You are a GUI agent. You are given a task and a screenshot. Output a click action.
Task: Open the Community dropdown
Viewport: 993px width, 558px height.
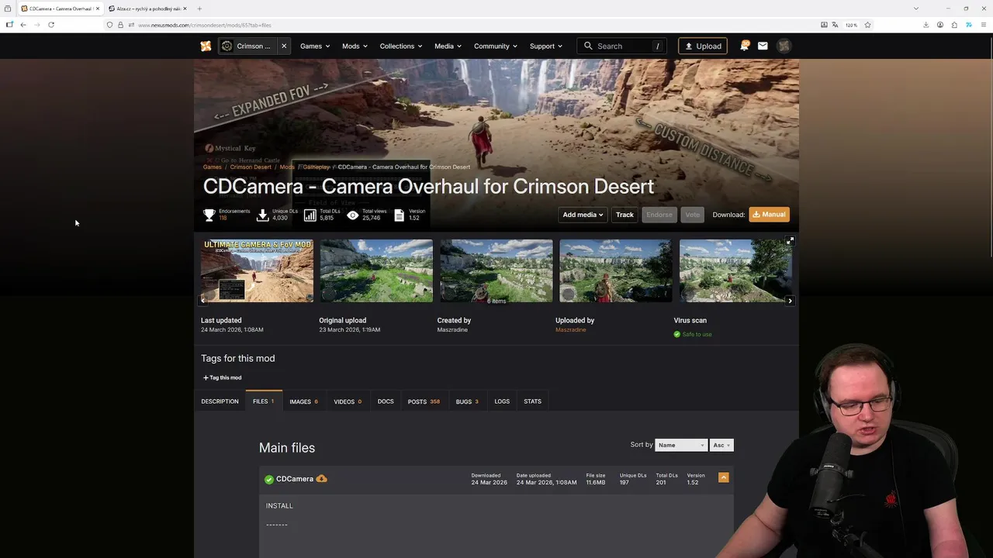pyautogui.click(x=496, y=46)
